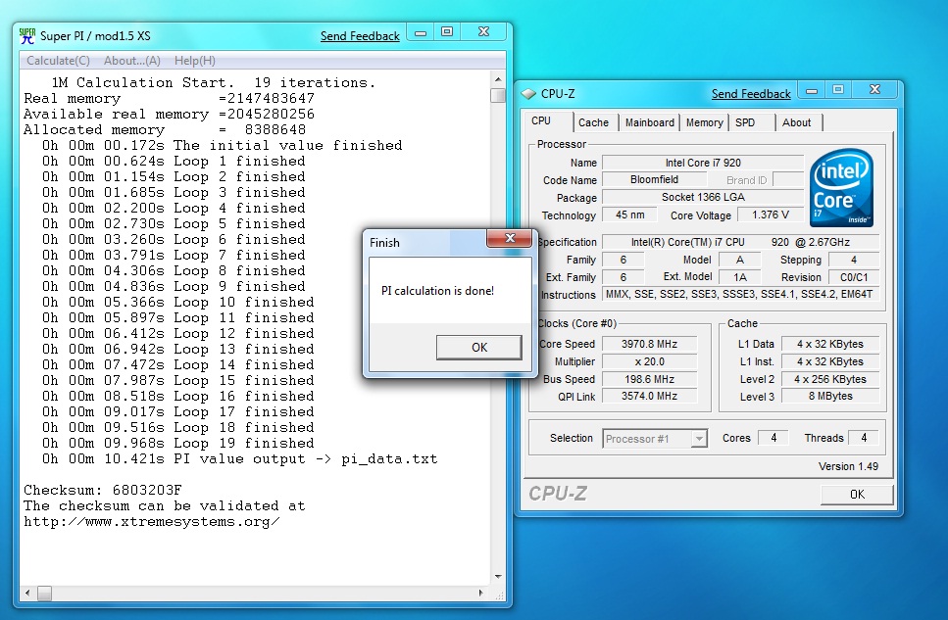Switch to the Memory tab in CPU-Z
The width and height of the screenshot is (948, 620).
click(x=704, y=122)
